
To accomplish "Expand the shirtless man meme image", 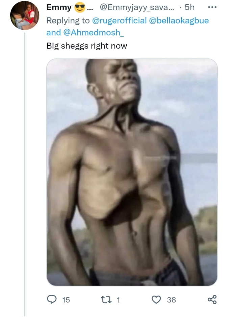I will click(x=132, y=172).
